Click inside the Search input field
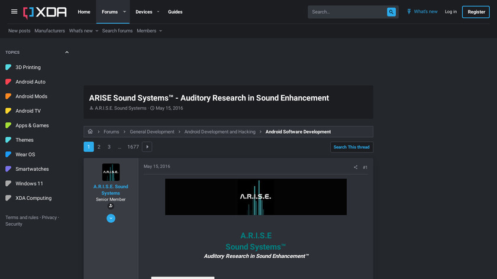 click(x=346, y=12)
